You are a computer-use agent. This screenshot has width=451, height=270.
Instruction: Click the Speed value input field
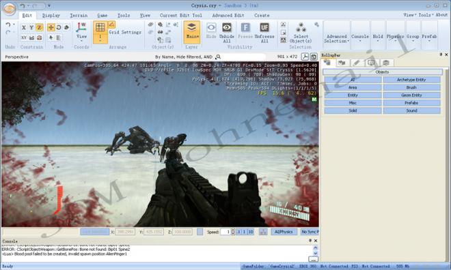click(x=225, y=232)
